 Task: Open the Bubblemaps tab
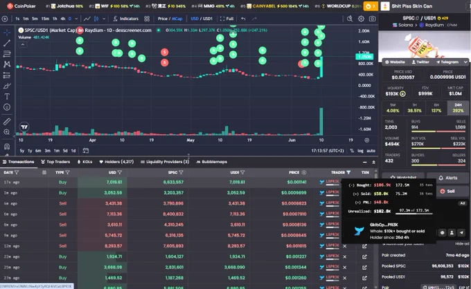coord(211,162)
